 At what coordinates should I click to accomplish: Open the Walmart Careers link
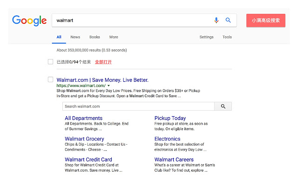(174, 159)
